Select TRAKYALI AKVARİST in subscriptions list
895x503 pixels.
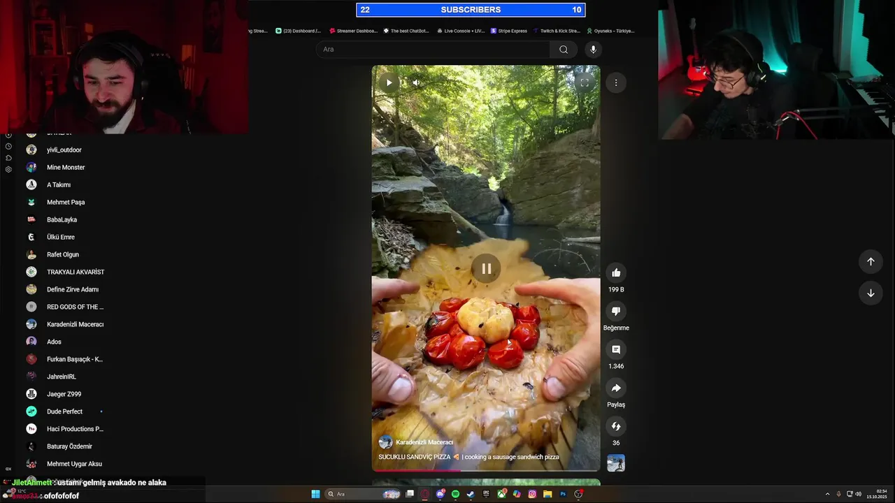76,272
